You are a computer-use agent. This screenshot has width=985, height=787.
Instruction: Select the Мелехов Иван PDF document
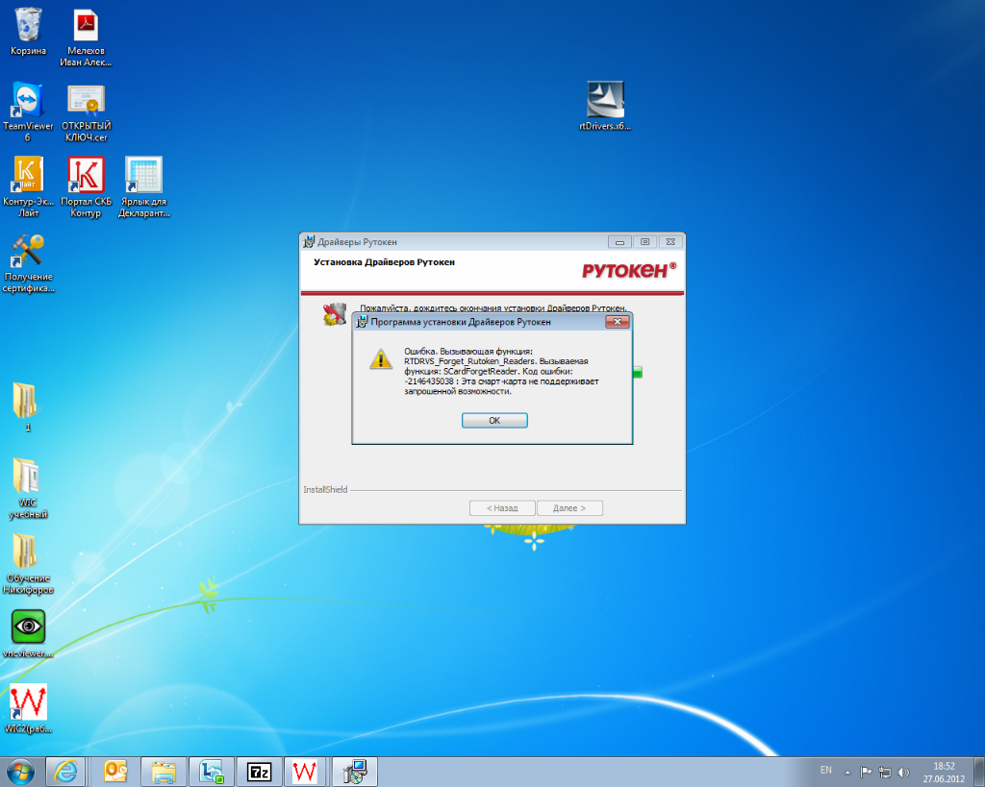[87, 25]
